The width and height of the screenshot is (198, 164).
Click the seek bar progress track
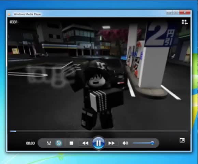tap(99, 131)
